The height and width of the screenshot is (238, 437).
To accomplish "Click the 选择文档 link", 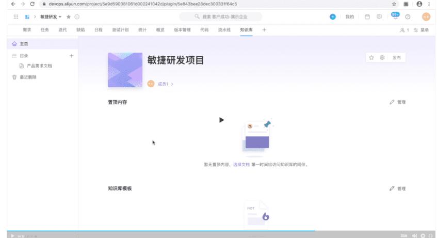I will (x=241, y=165).
